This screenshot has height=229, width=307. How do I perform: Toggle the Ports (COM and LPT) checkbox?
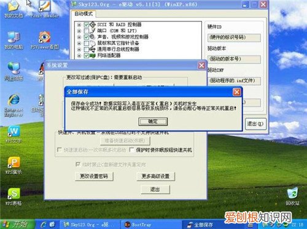pos(87,31)
